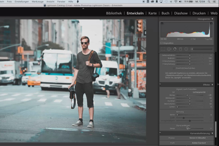
Task: Select the graduated filter tool
Action: (181, 49)
